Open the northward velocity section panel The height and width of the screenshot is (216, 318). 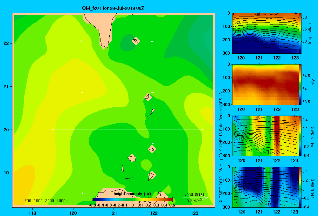[266, 136]
